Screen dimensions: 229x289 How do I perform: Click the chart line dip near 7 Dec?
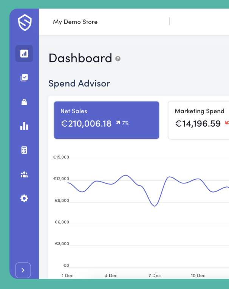154,206
